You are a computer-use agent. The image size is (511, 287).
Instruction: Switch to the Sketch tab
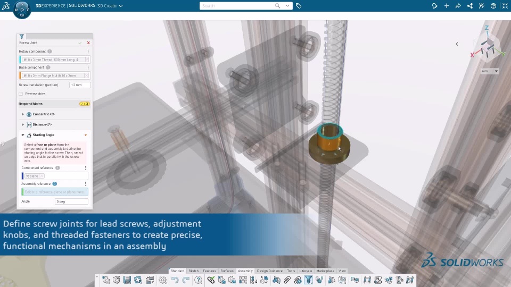pyautogui.click(x=194, y=271)
